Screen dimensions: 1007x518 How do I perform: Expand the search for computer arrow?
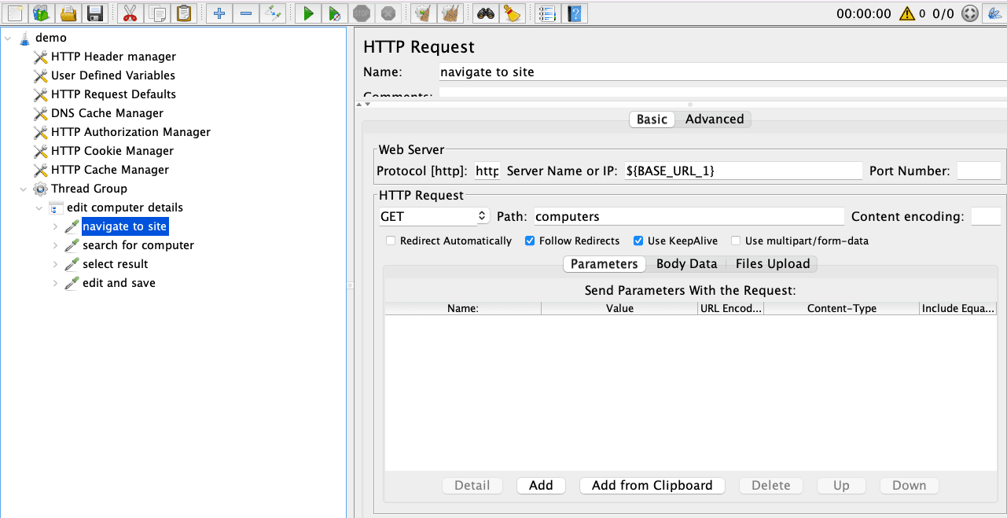click(x=56, y=245)
